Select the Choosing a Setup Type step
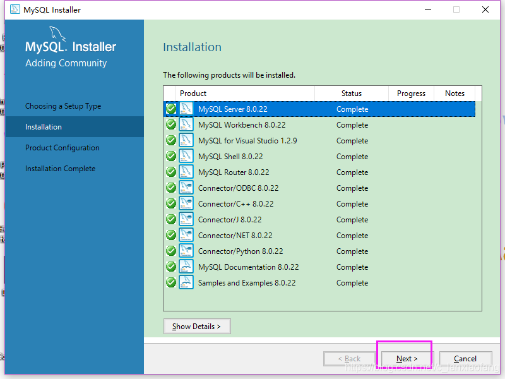505x379 pixels. [63, 106]
